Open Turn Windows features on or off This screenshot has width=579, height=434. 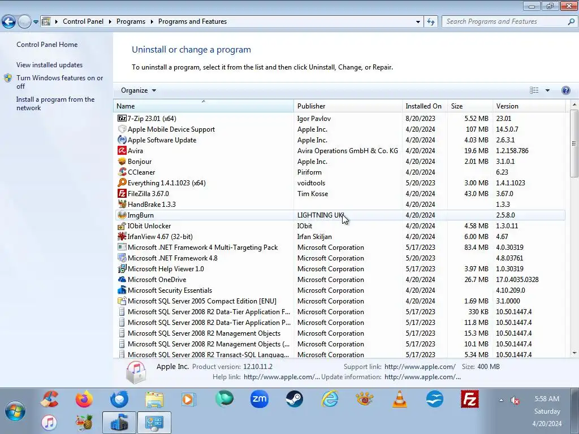(60, 82)
